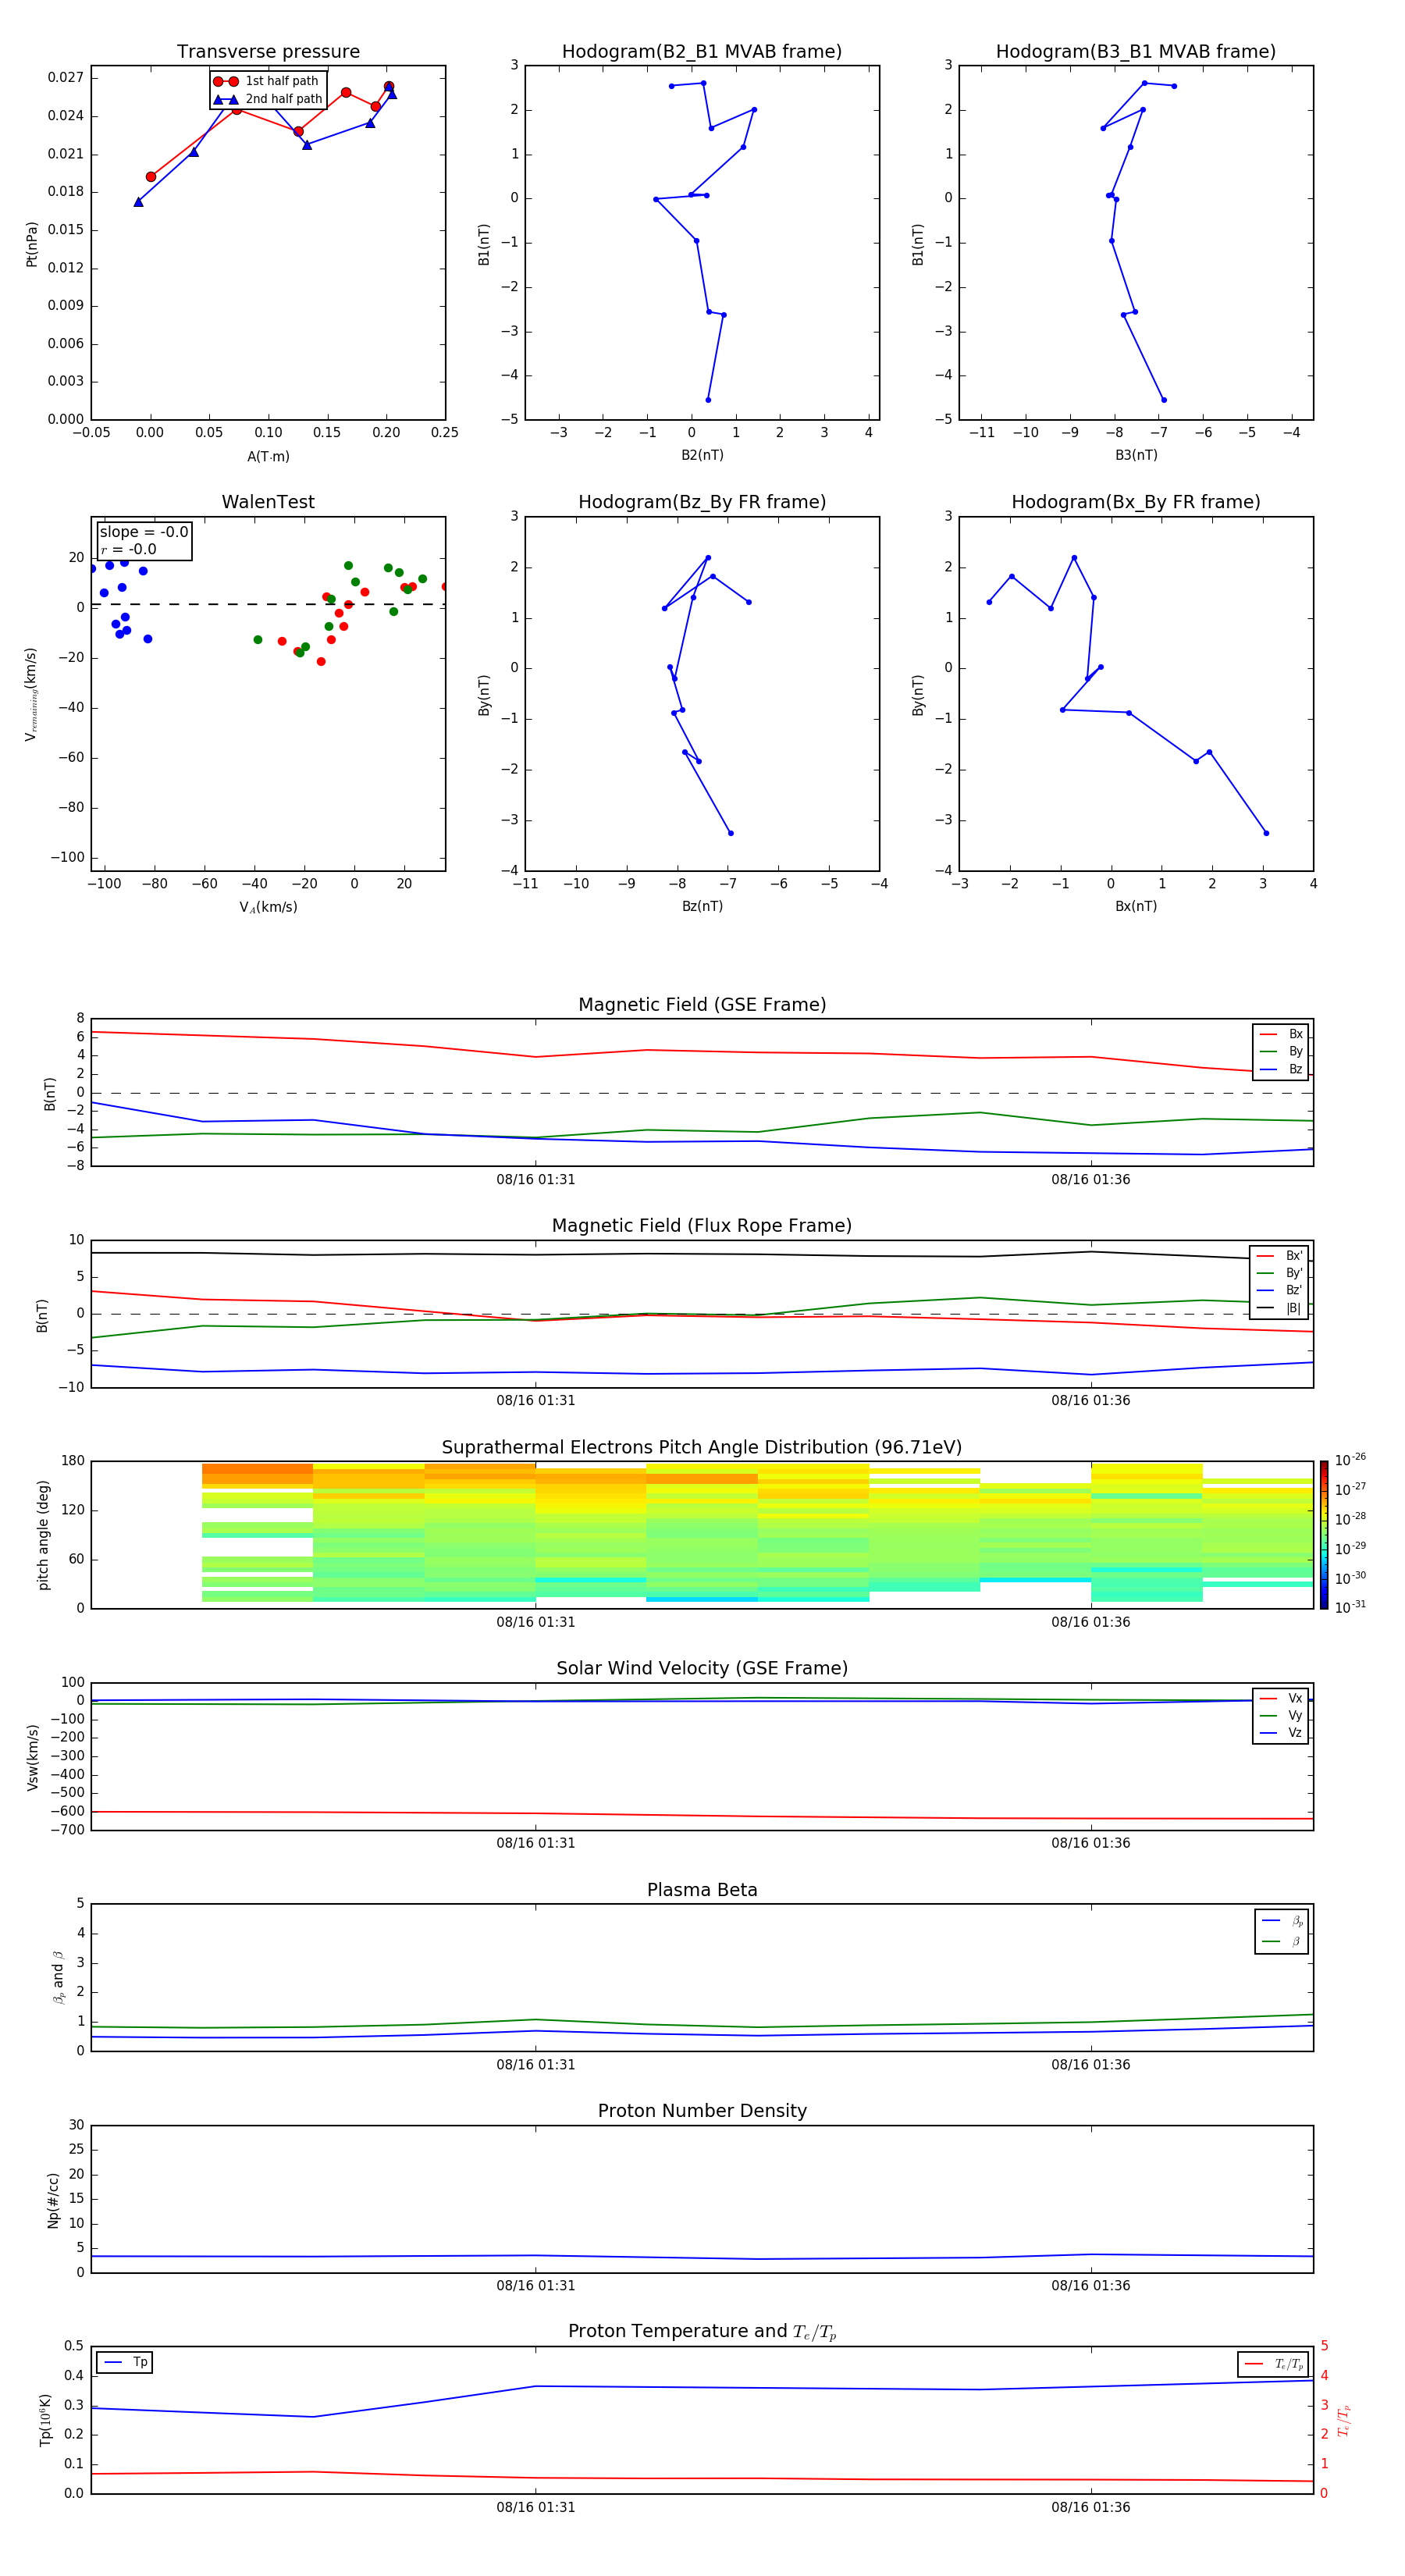
Task: Select the "Np(#/cc)" axis label
Action: tap(53, 2200)
